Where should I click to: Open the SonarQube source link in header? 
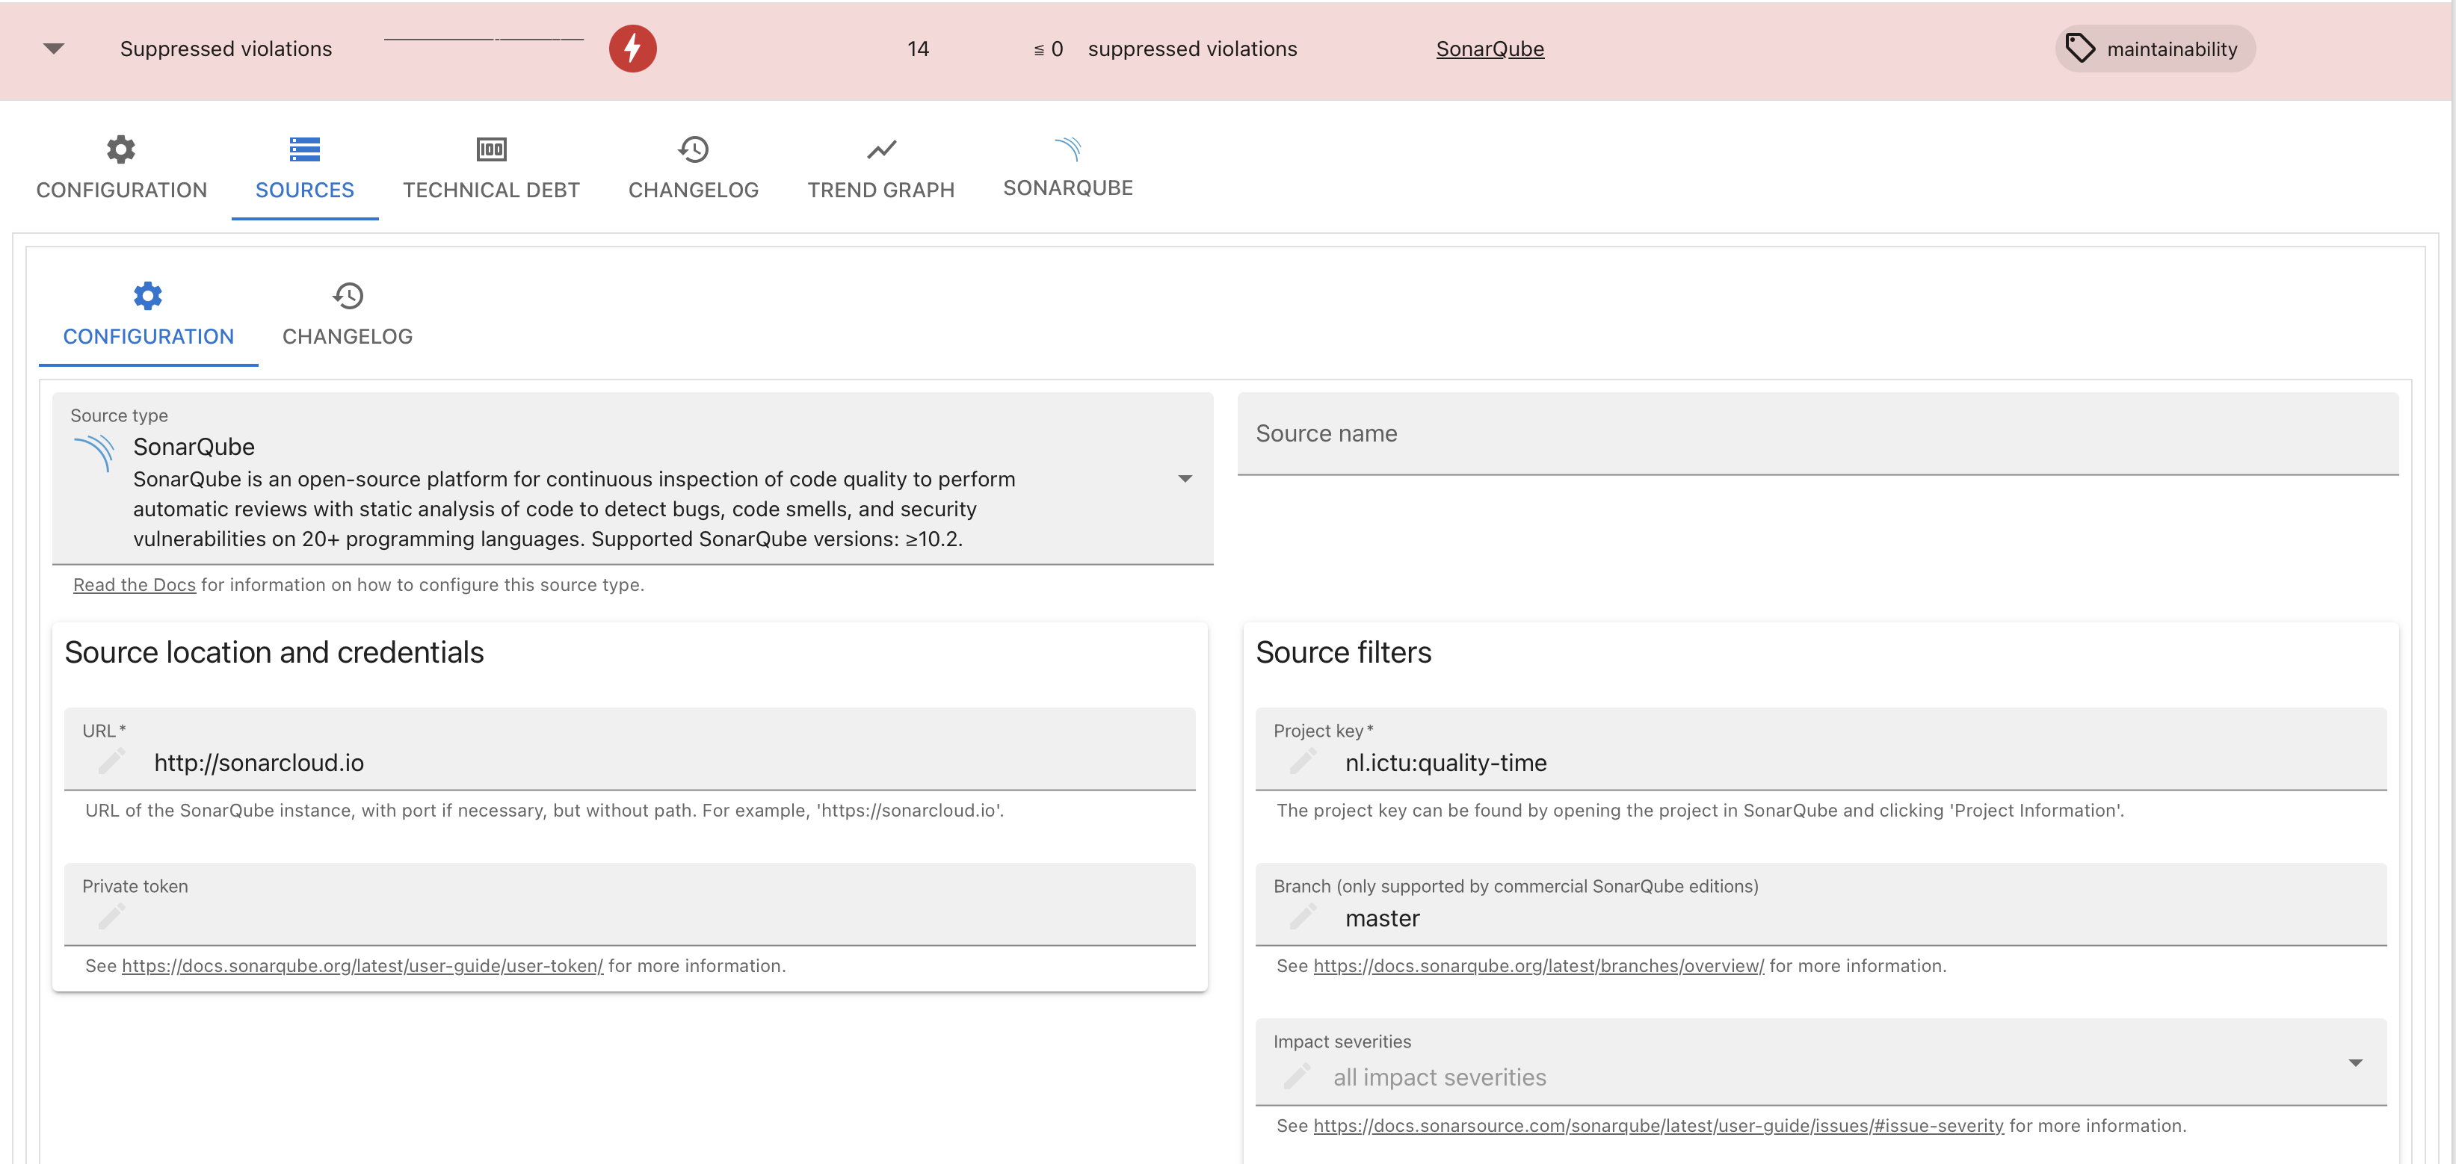coord(1490,49)
